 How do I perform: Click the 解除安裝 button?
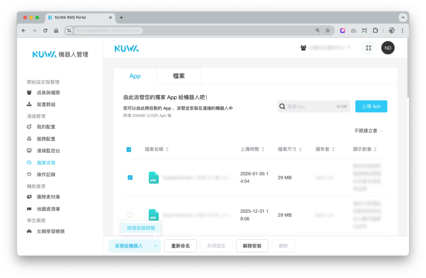[x=252, y=246]
